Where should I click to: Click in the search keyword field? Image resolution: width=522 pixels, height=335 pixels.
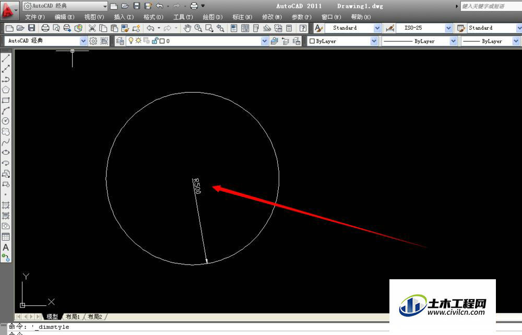tap(491, 6)
